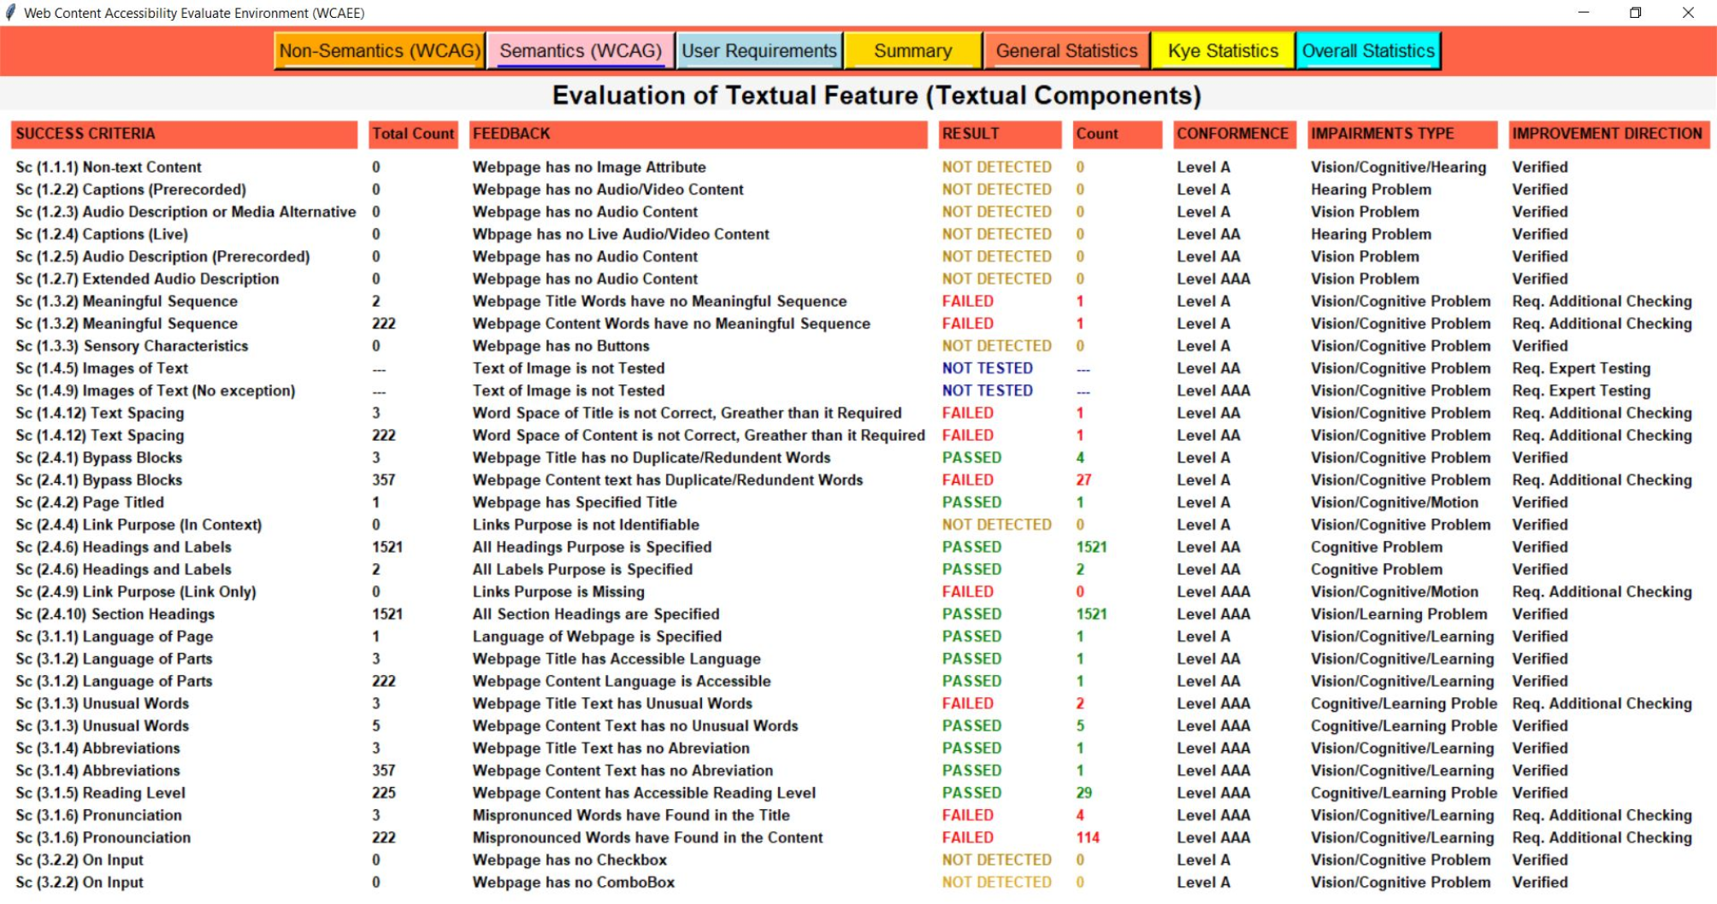The height and width of the screenshot is (904, 1717).
Task: Select 'Webpage Content Language is Accessible' feedback
Action: (622, 681)
